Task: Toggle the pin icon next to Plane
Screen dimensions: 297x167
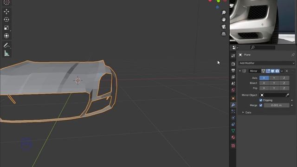Action: tap(293, 55)
